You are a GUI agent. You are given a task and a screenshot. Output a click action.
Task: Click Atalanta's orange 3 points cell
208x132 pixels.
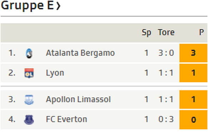[193, 53]
